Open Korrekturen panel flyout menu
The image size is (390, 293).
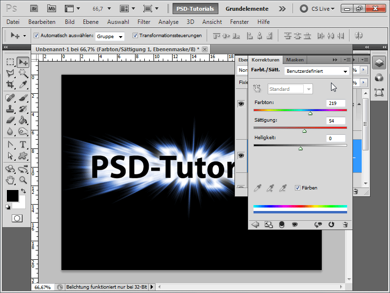point(347,60)
